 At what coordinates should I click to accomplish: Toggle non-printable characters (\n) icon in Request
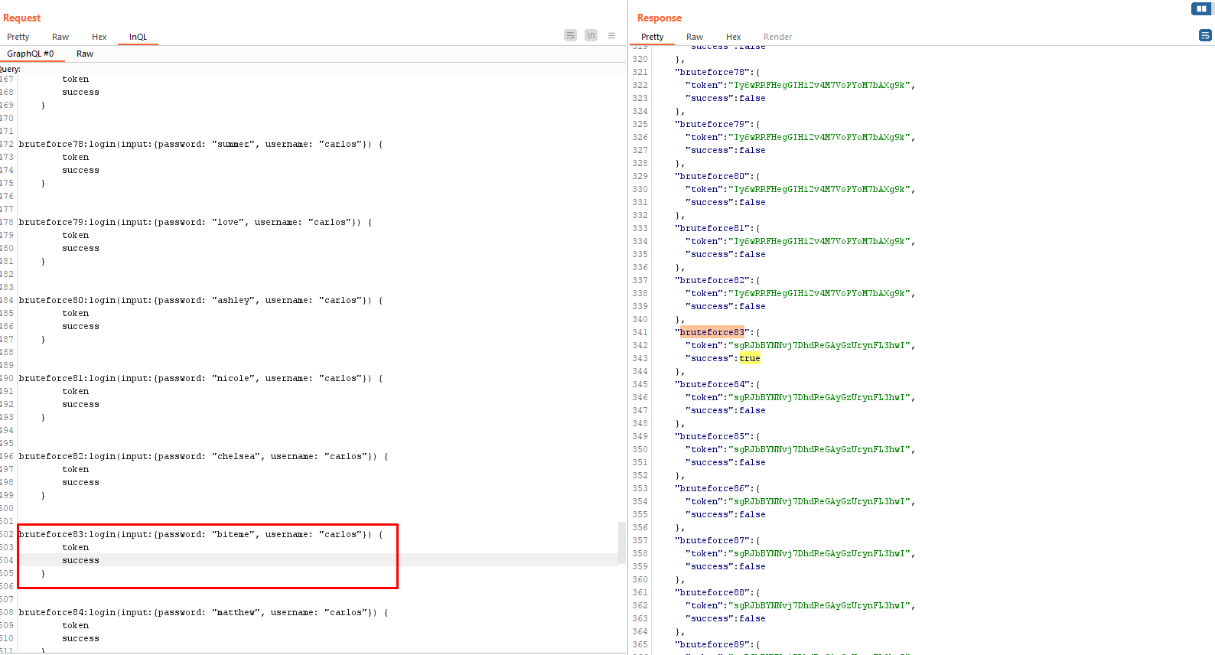pyautogui.click(x=591, y=35)
